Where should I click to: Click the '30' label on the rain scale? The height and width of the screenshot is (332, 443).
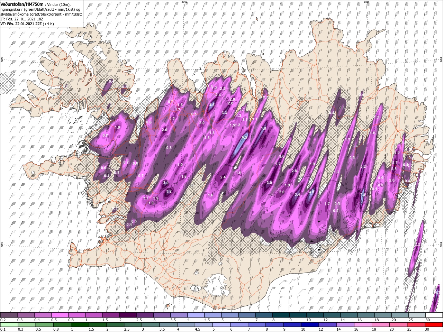click(x=428, y=330)
